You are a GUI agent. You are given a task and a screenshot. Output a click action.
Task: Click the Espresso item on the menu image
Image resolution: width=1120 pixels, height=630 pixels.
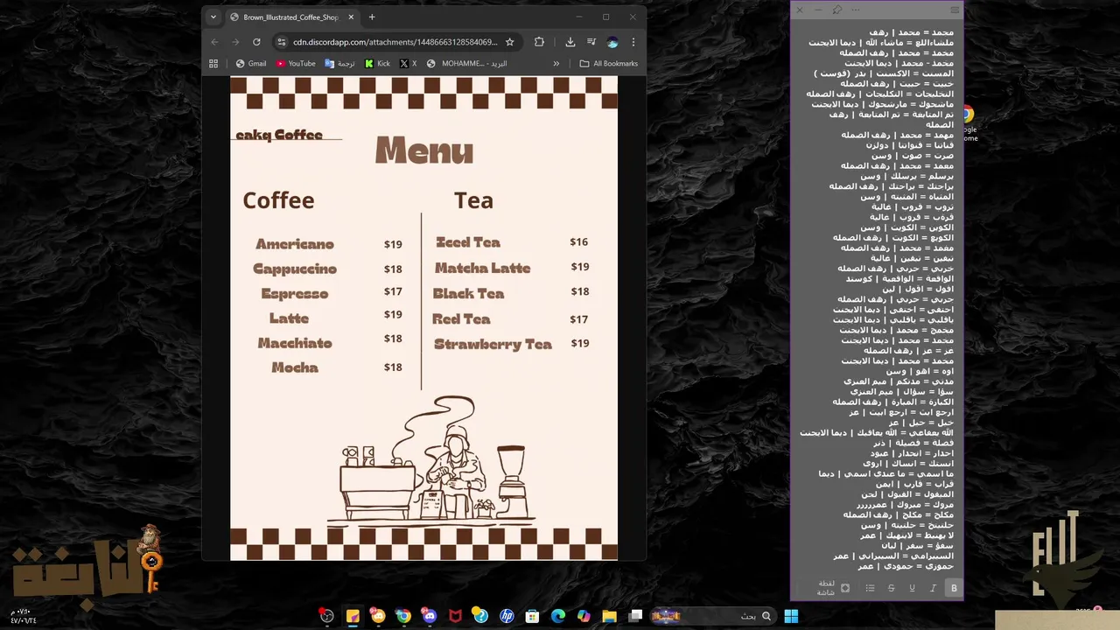pos(295,294)
